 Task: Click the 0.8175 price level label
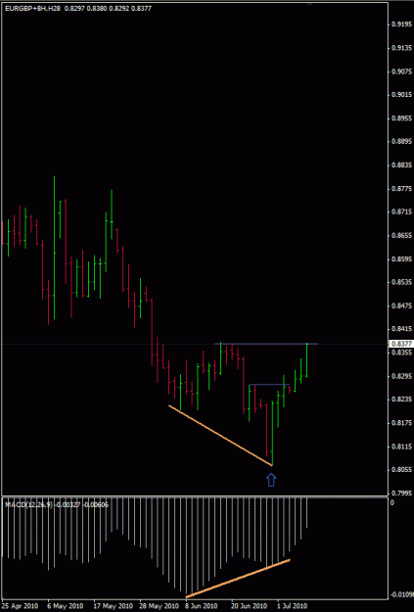point(401,422)
